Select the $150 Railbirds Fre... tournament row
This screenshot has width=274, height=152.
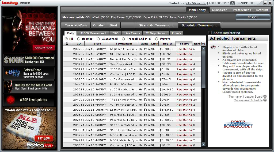click(132, 69)
